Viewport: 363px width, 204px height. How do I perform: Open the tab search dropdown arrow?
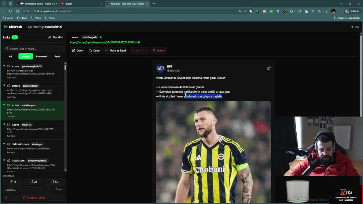click(x=4, y=4)
